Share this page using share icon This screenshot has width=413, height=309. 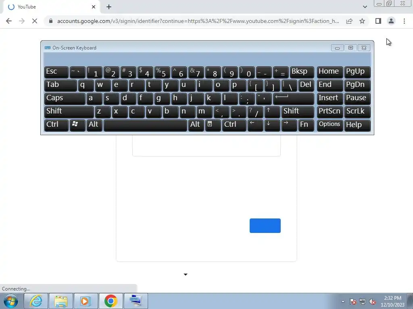[x=349, y=21]
